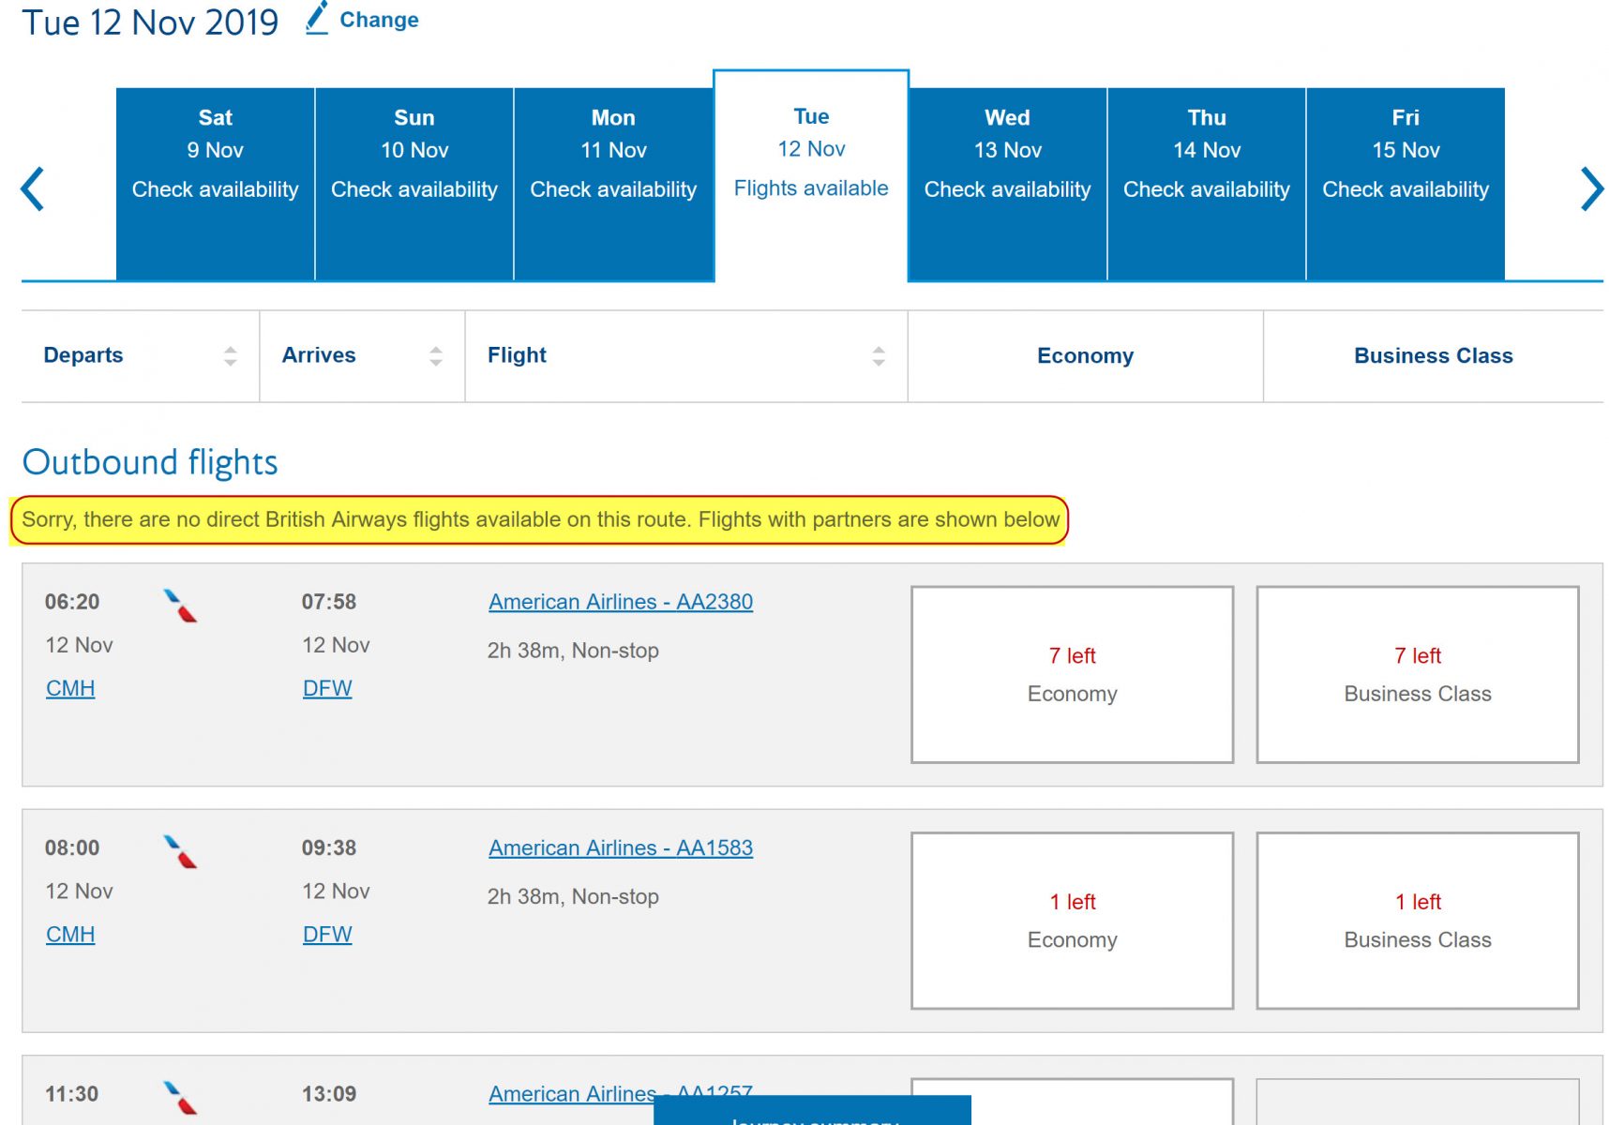Click the Economy column header
Image resolution: width=1609 pixels, height=1125 pixels.
[1086, 356]
